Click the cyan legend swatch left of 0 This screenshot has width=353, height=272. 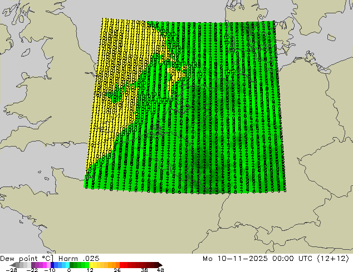tap(67, 265)
